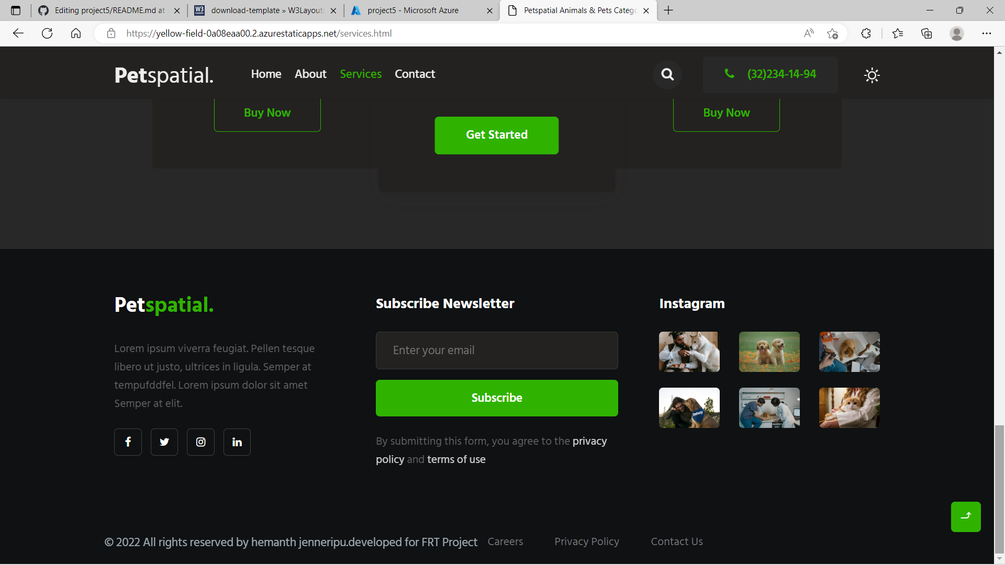Select the Twitter social icon
1005x565 pixels.
pos(164,442)
